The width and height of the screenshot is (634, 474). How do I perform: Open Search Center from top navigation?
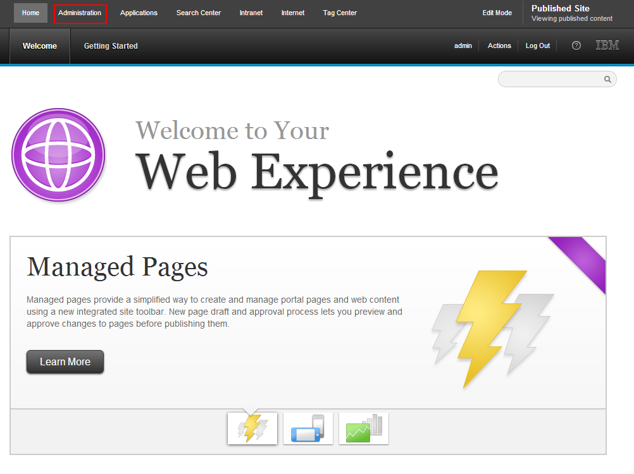pyautogui.click(x=199, y=13)
